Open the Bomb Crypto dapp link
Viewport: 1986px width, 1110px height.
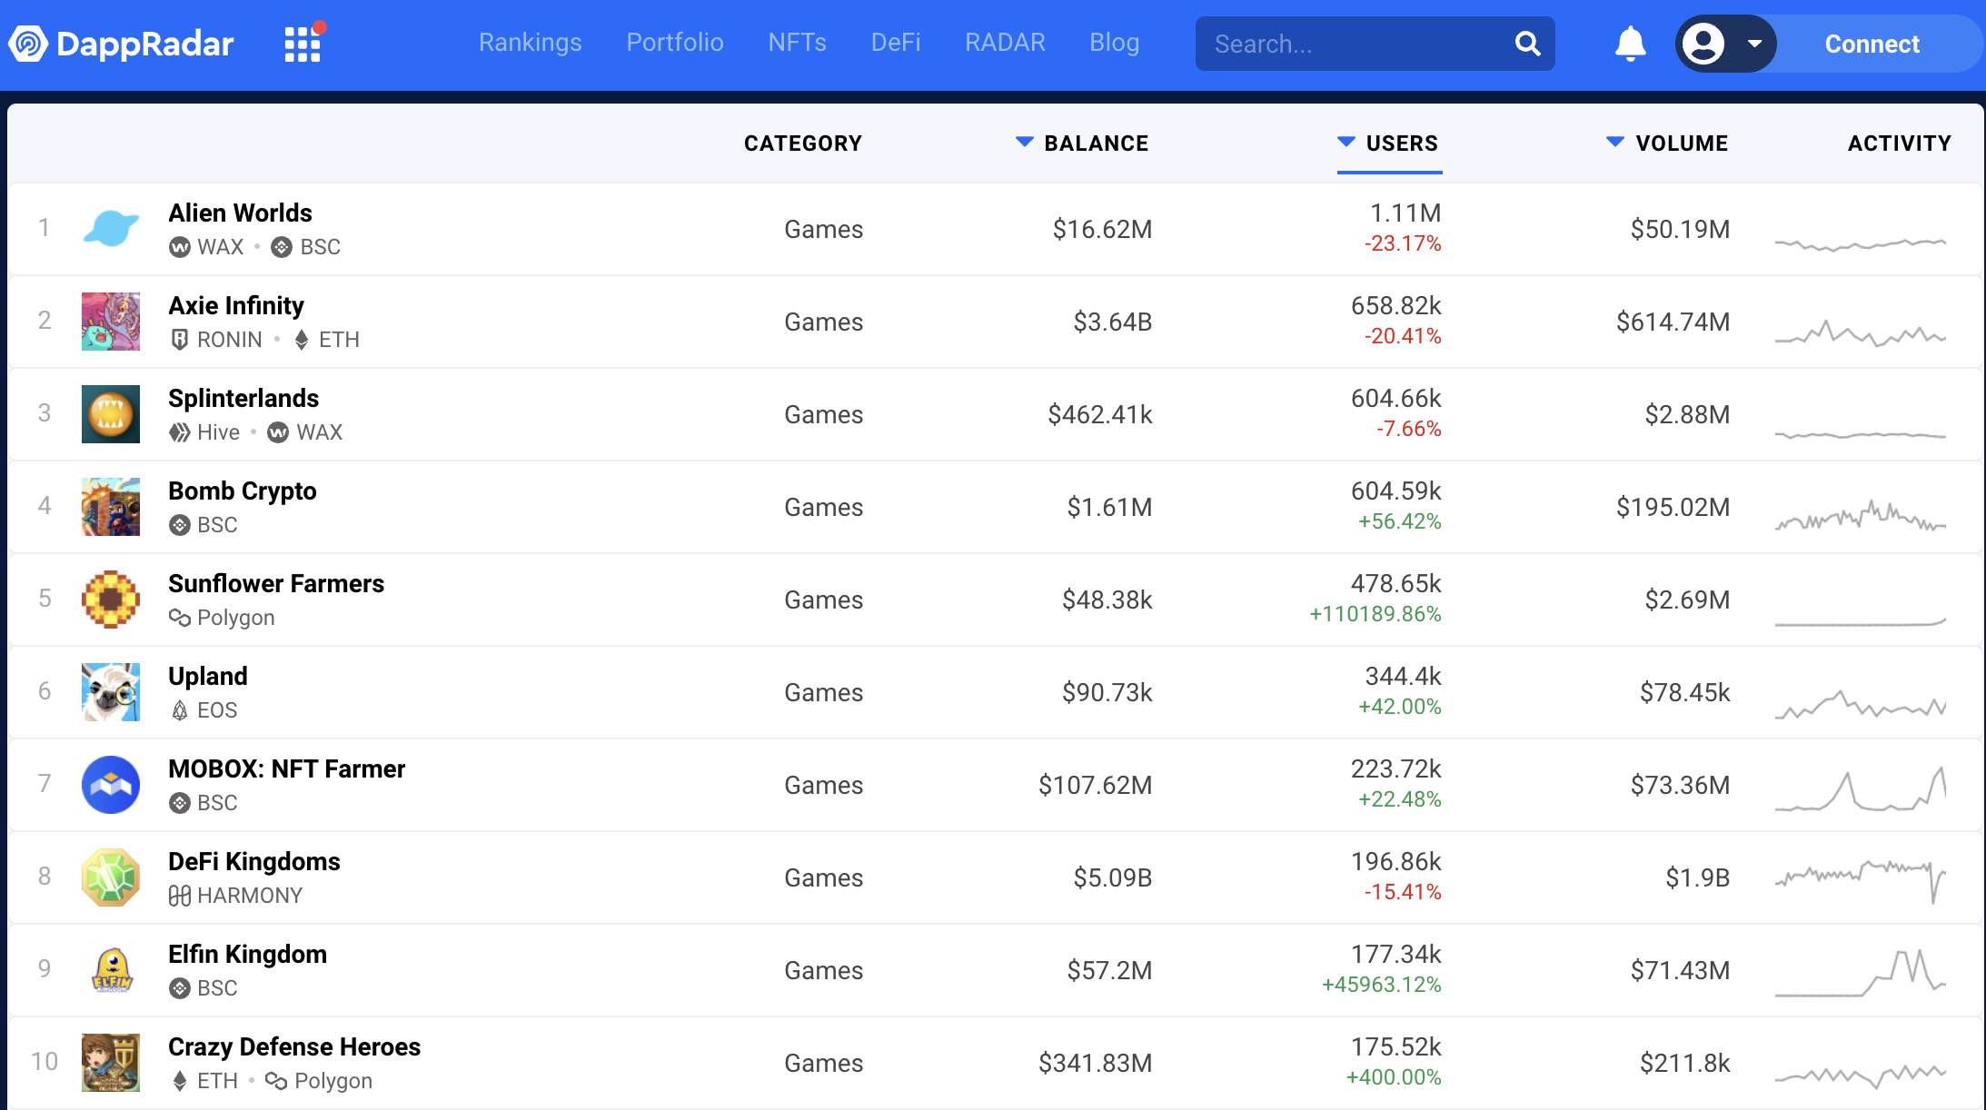[x=243, y=491]
